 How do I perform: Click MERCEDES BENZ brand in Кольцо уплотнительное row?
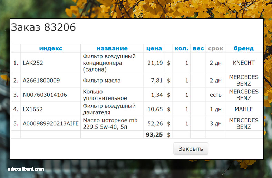(x=244, y=95)
